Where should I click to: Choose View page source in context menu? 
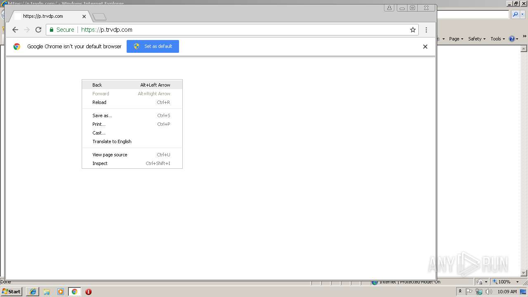(x=132, y=155)
